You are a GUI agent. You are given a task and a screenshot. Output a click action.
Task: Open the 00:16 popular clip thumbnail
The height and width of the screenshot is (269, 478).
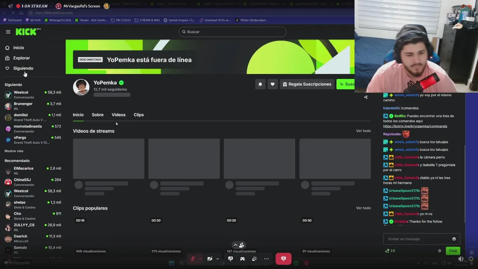coord(108,235)
